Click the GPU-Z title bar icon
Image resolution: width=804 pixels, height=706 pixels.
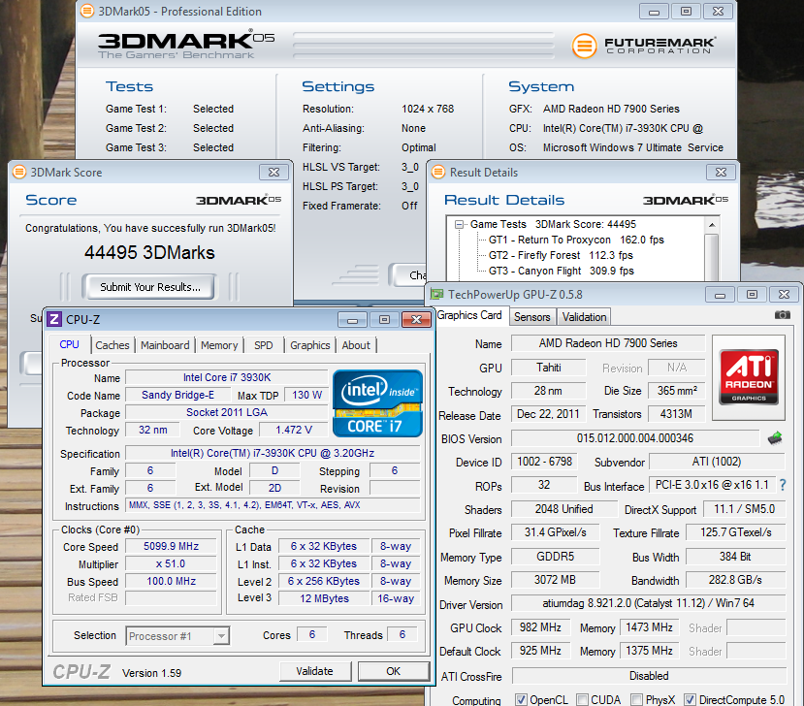coord(436,294)
